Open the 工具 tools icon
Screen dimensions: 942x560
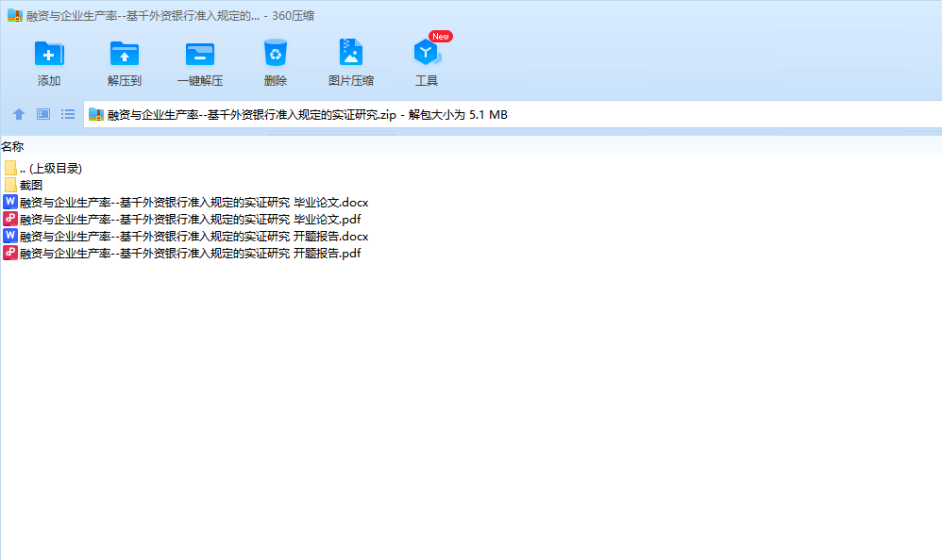[x=427, y=53]
